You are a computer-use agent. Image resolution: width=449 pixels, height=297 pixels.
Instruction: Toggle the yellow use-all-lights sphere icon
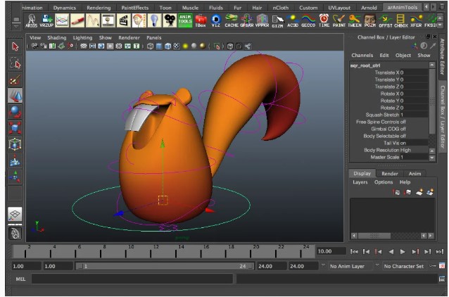point(185,46)
